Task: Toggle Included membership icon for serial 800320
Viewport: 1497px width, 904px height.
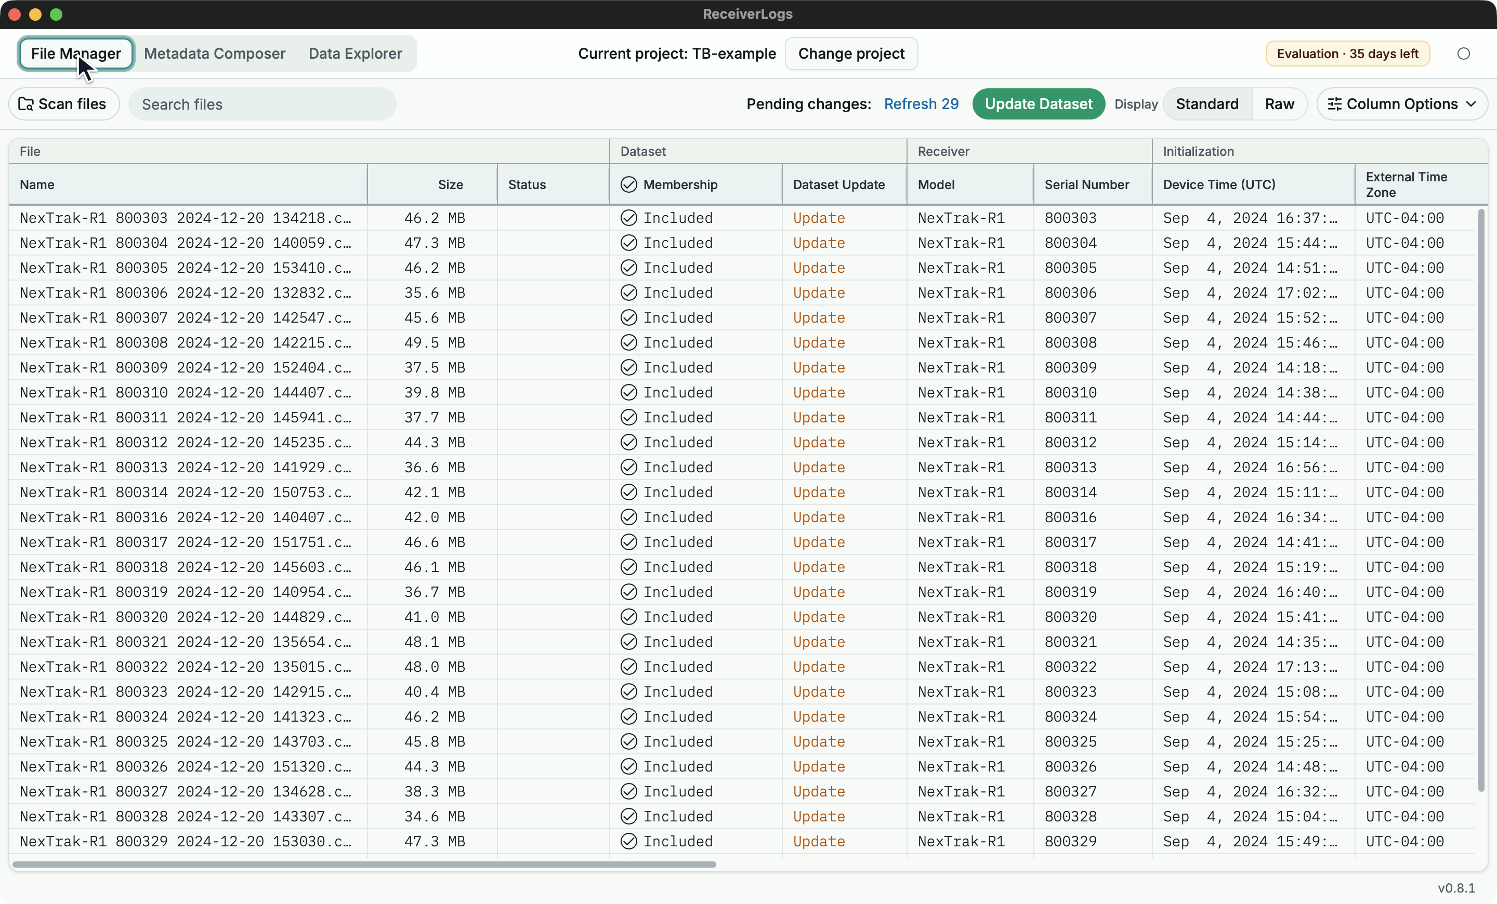Action: click(x=629, y=617)
